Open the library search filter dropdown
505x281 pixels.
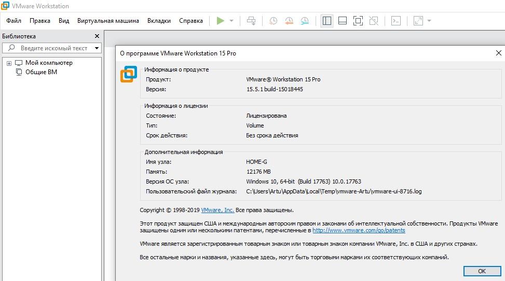tap(97, 48)
